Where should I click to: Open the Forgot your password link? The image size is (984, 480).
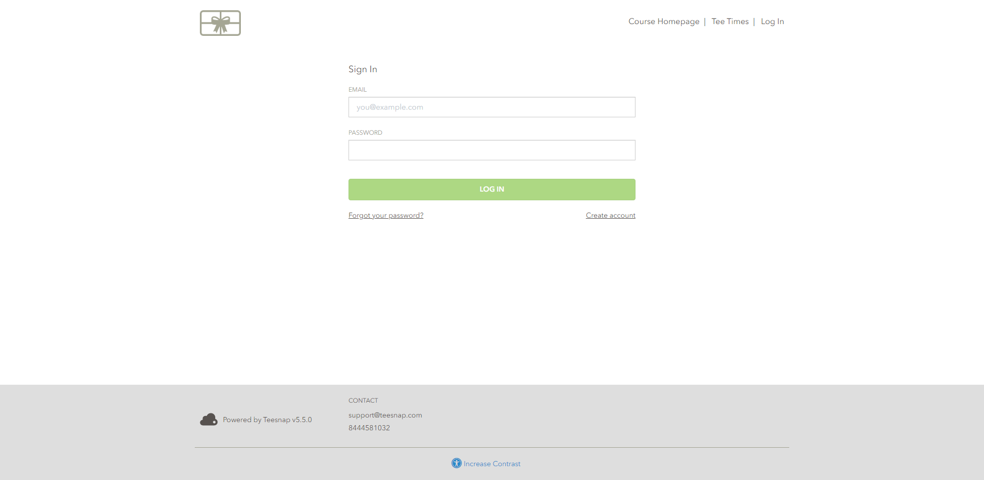386,215
